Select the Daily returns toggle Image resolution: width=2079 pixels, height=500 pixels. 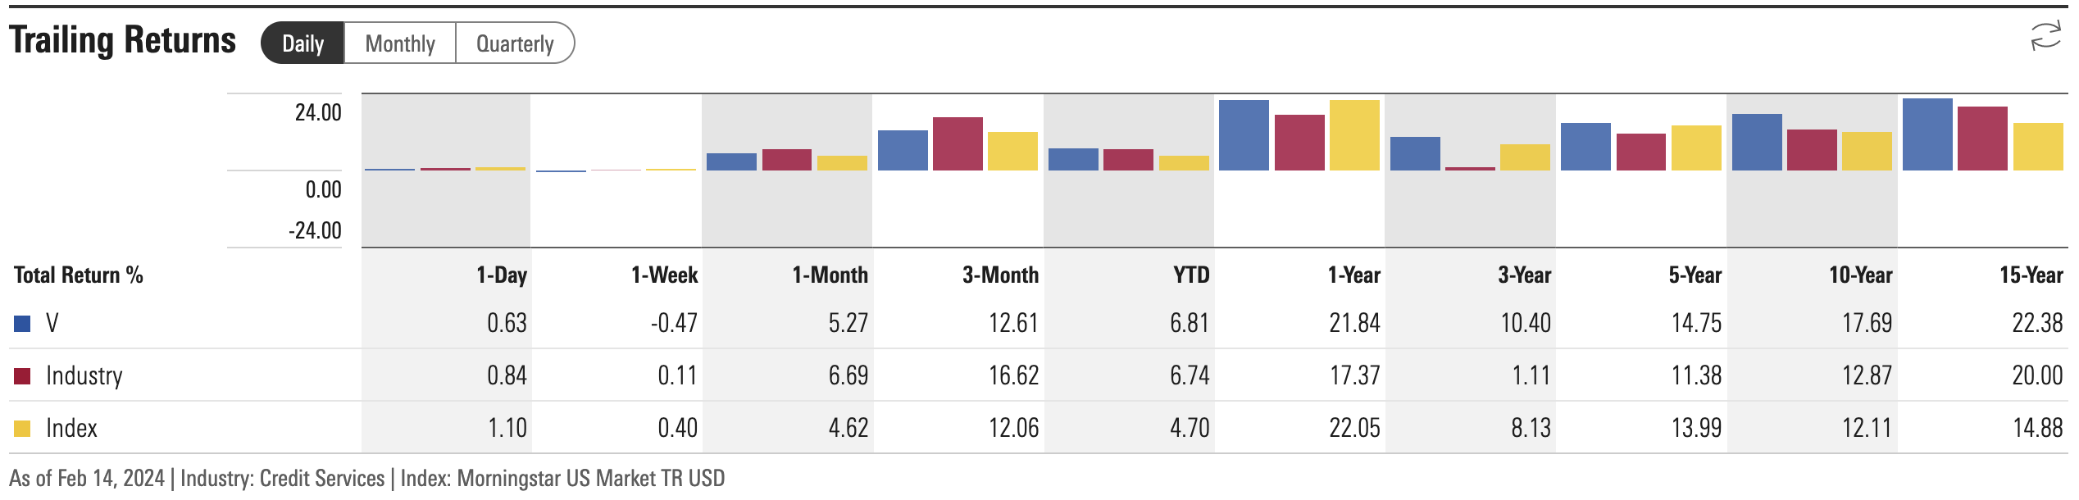pos(303,43)
